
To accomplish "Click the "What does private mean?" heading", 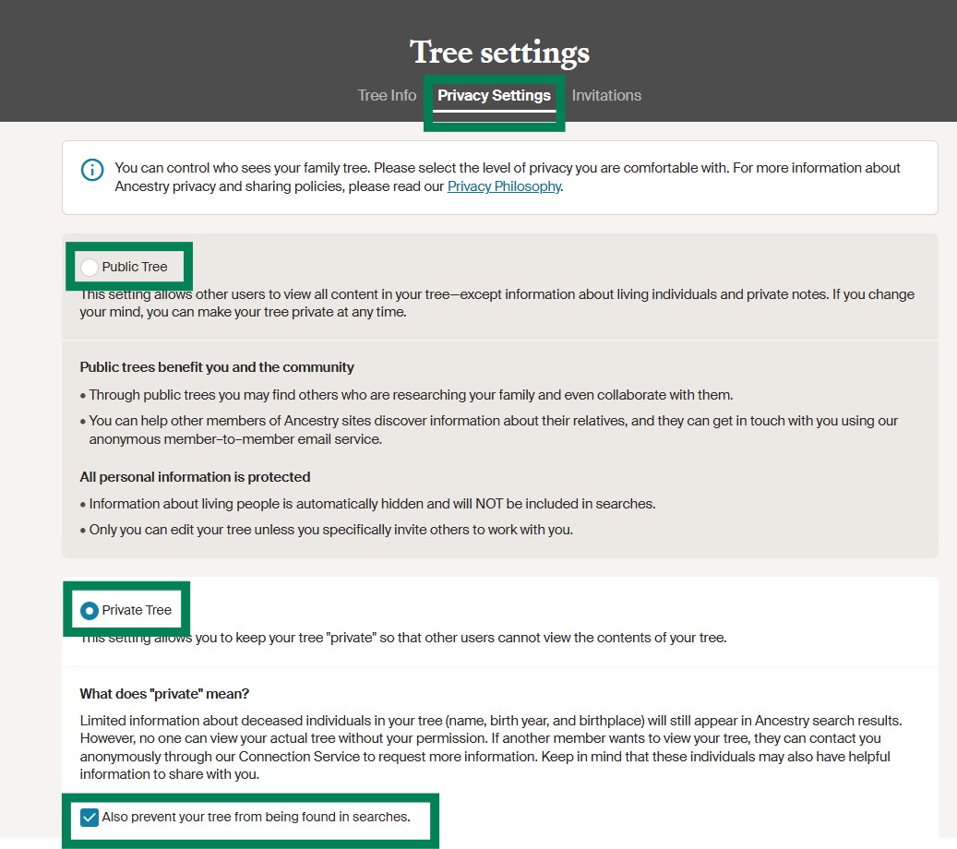I will (164, 694).
